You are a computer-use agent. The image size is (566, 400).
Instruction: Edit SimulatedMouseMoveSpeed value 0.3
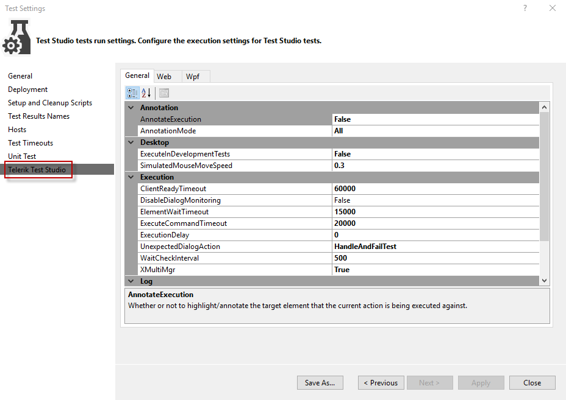(435, 166)
